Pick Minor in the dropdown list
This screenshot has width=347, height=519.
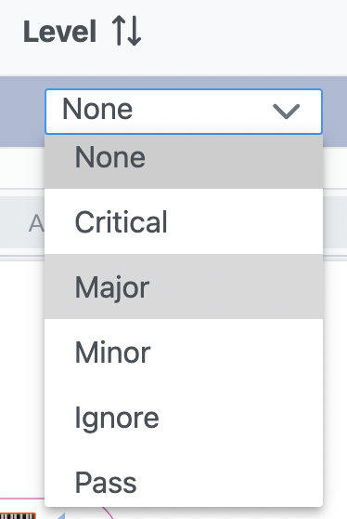tap(184, 352)
